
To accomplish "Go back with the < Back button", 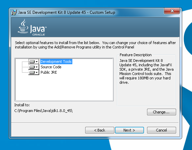I will point(100,130).
